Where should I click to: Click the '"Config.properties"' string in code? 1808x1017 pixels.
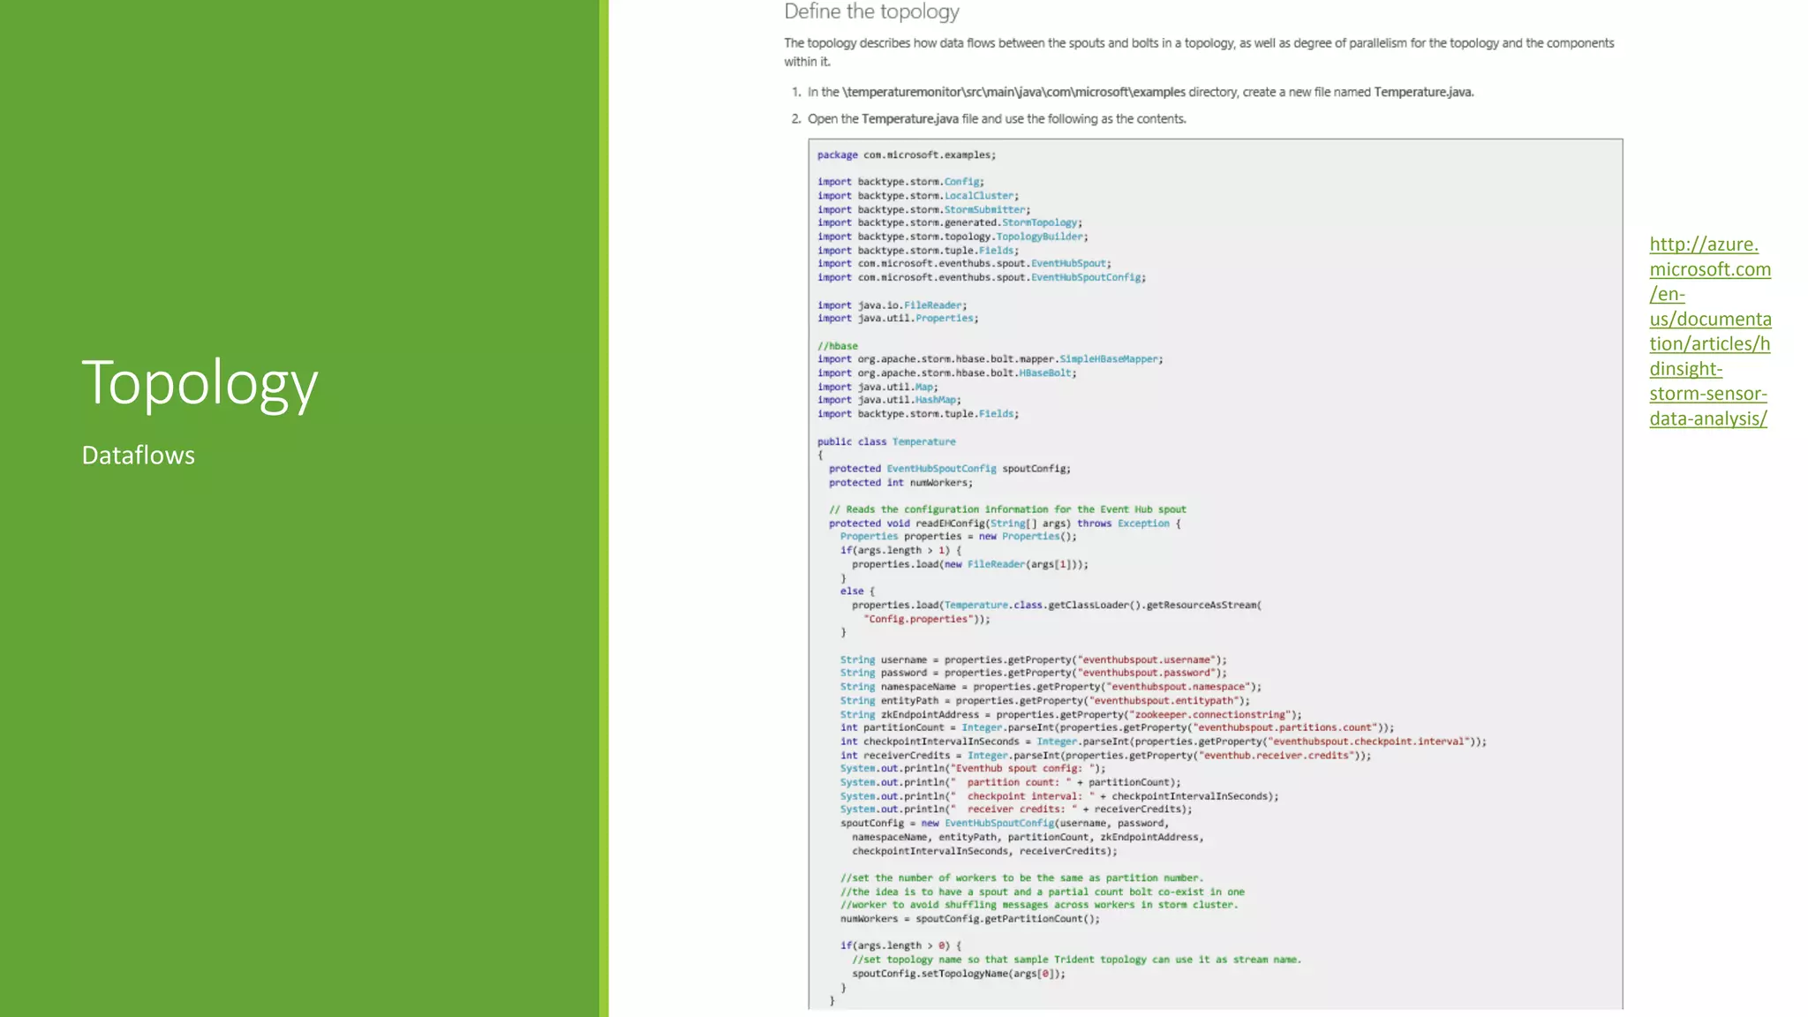[921, 619]
